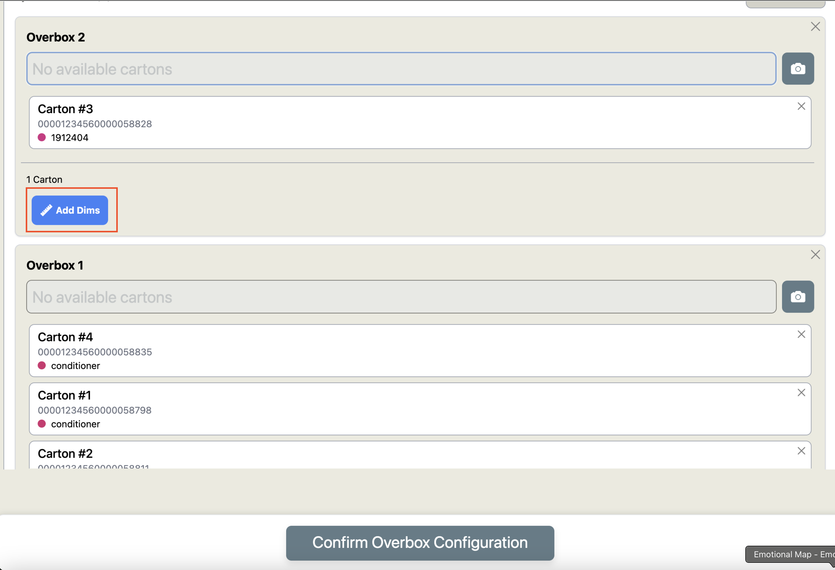Close the Overbox 1 panel
Image resolution: width=835 pixels, height=570 pixels.
pyautogui.click(x=815, y=255)
